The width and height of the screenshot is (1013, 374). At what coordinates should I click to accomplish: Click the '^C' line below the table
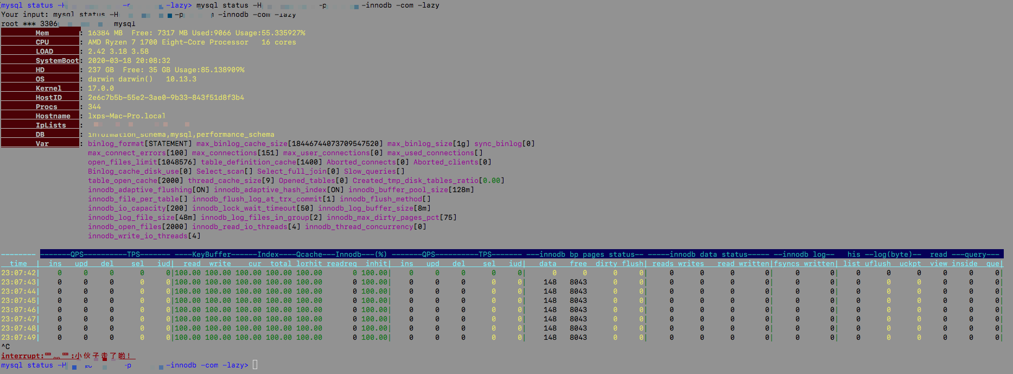(5, 347)
